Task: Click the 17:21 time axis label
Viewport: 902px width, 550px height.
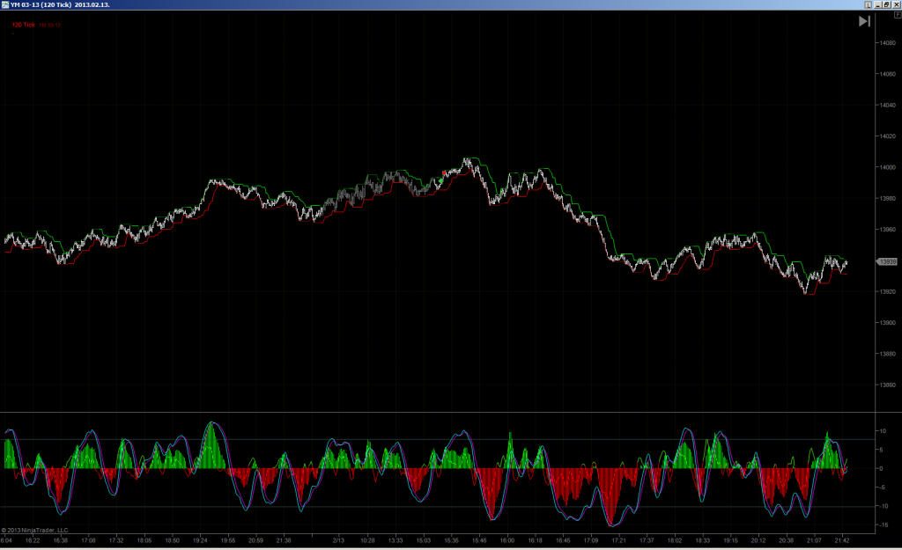Action: point(618,540)
